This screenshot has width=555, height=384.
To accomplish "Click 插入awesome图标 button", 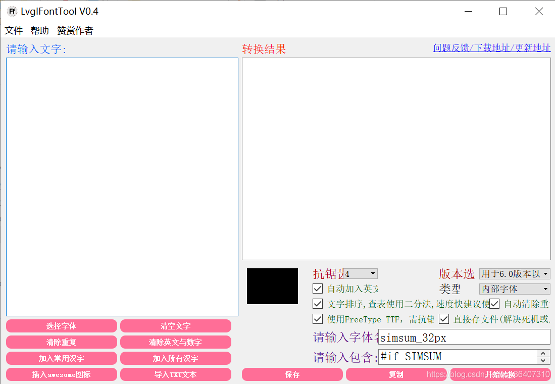I will point(61,374).
